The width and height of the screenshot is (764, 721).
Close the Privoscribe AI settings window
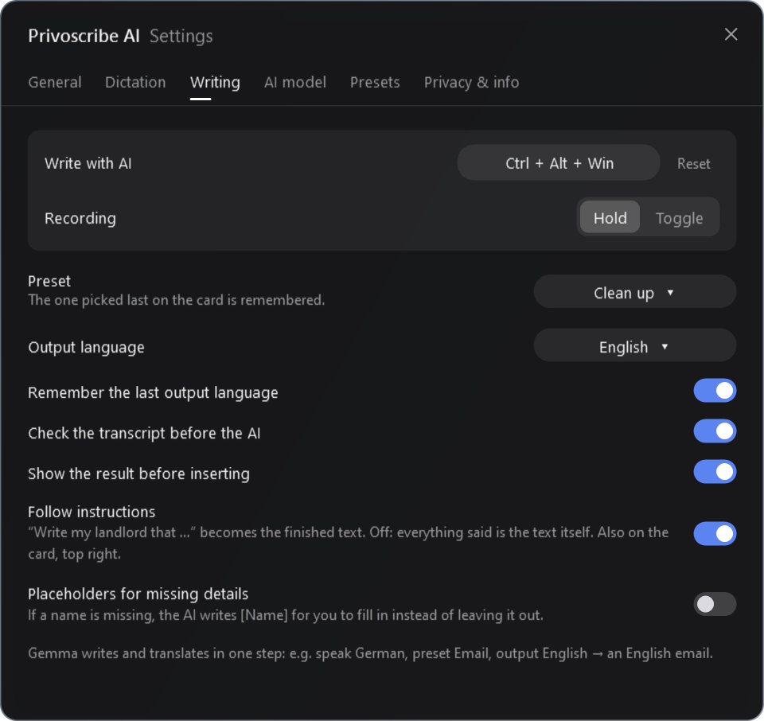pyautogui.click(x=731, y=34)
